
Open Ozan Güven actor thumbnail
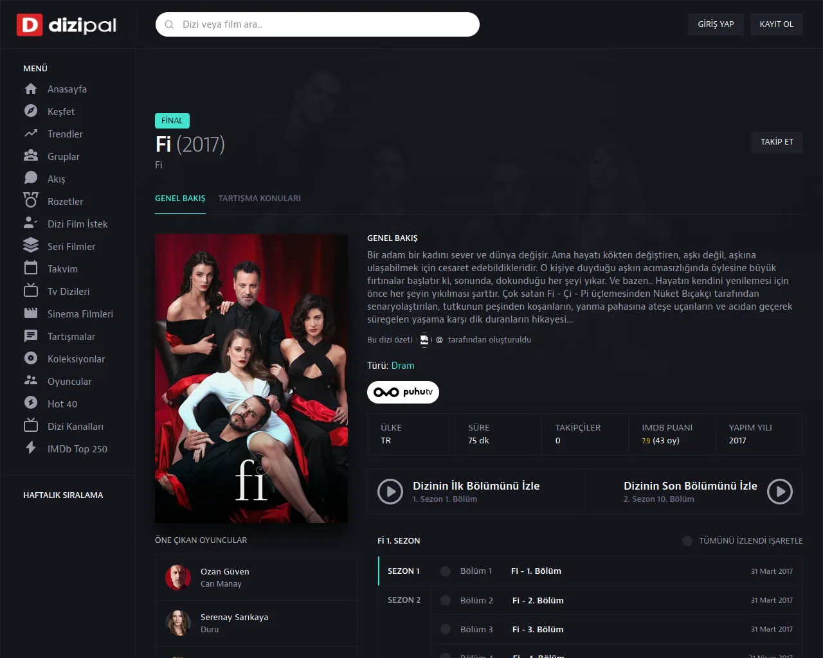pos(178,578)
